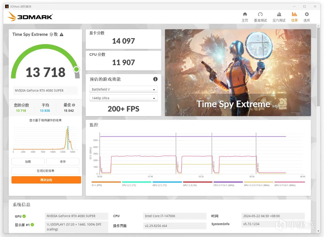Switch to the 压力测试 stress test tab
Screen dimensions: 324x237
279,17
